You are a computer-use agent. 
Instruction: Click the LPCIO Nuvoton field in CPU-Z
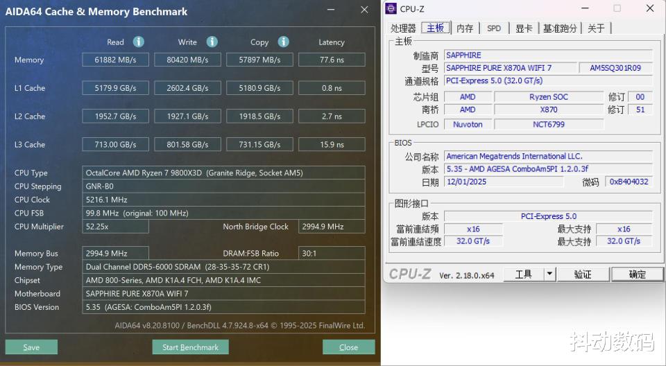[x=468, y=124]
